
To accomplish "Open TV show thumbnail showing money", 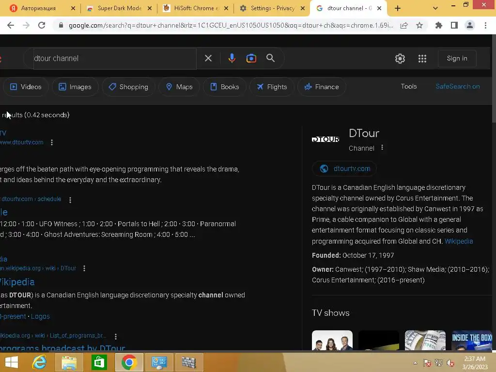I will [425, 341].
